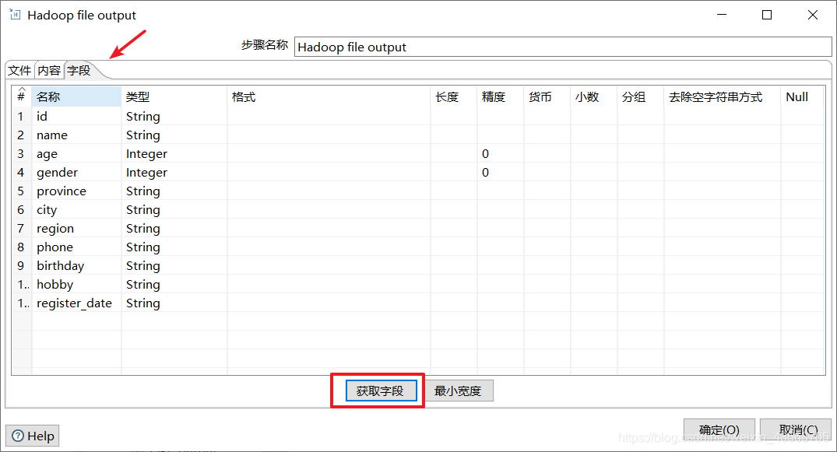The height and width of the screenshot is (452, 837).
Task: Select the 'age' field cell
Action: point(76,154)
